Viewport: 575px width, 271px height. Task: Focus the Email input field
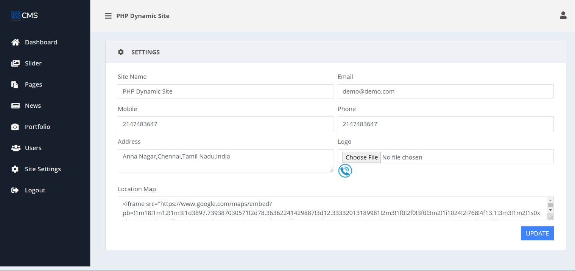point(445,91)
